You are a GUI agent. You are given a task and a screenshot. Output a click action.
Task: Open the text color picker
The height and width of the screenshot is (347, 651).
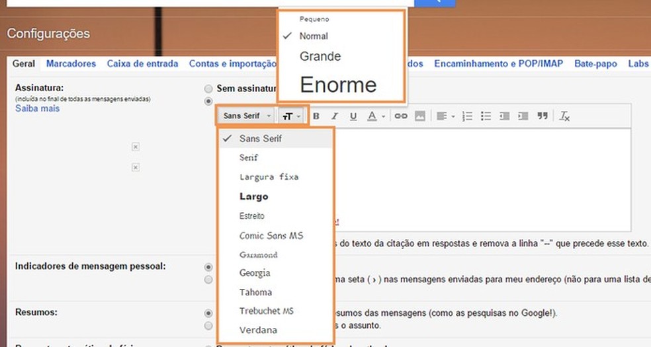coord(376,116)
